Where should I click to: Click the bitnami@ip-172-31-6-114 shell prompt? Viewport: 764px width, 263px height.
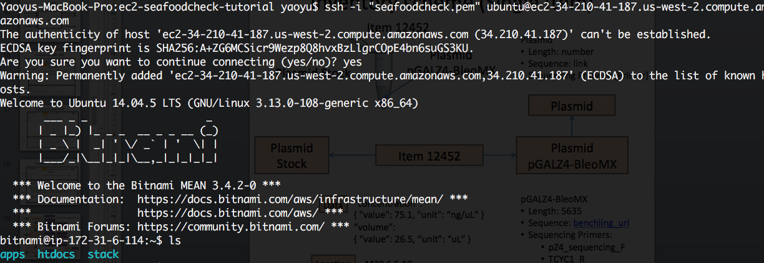pyautogui.click(x=81, y=240)
